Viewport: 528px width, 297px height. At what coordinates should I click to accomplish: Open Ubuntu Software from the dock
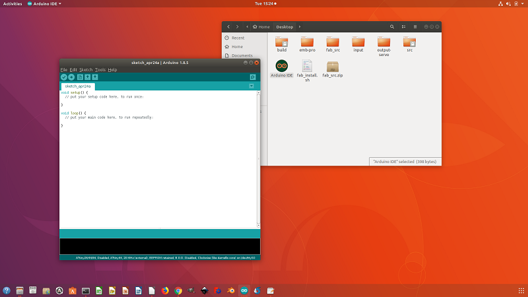[73, 290]
